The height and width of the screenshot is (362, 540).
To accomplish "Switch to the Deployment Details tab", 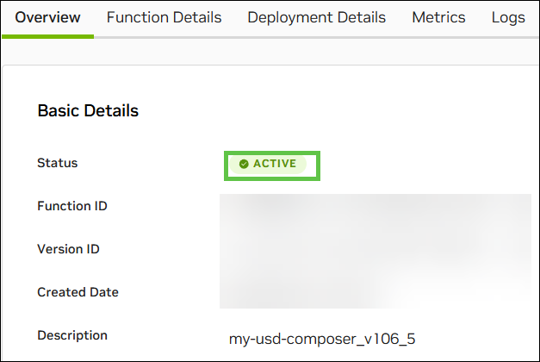I will click(316, 17).
